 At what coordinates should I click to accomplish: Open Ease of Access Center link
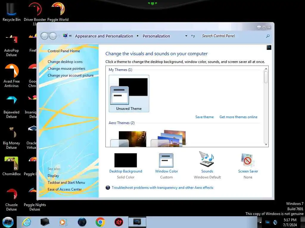point(65,189)
